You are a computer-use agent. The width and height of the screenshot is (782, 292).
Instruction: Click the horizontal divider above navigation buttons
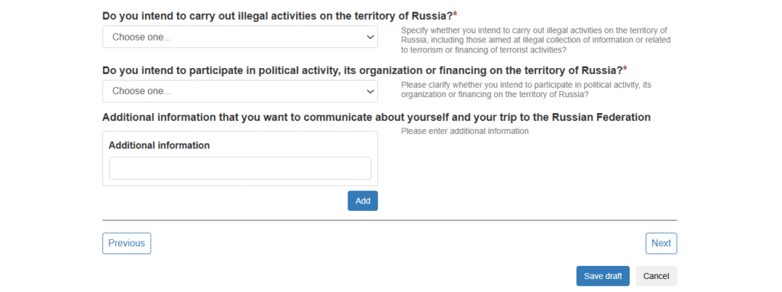(x=390, y=220)
